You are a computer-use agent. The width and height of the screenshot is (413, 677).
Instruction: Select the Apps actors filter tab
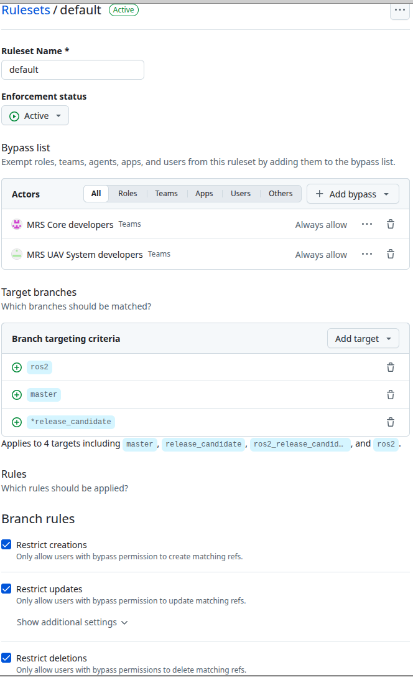point(204,194)
